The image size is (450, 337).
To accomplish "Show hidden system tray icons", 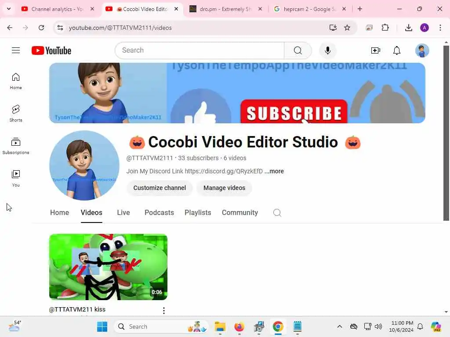I will [x=340, y=326].
